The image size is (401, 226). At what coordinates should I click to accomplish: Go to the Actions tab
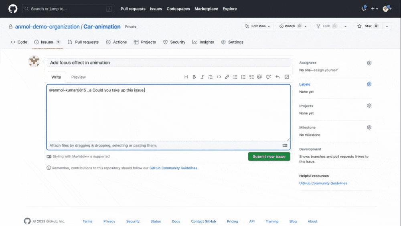[116, 42]
